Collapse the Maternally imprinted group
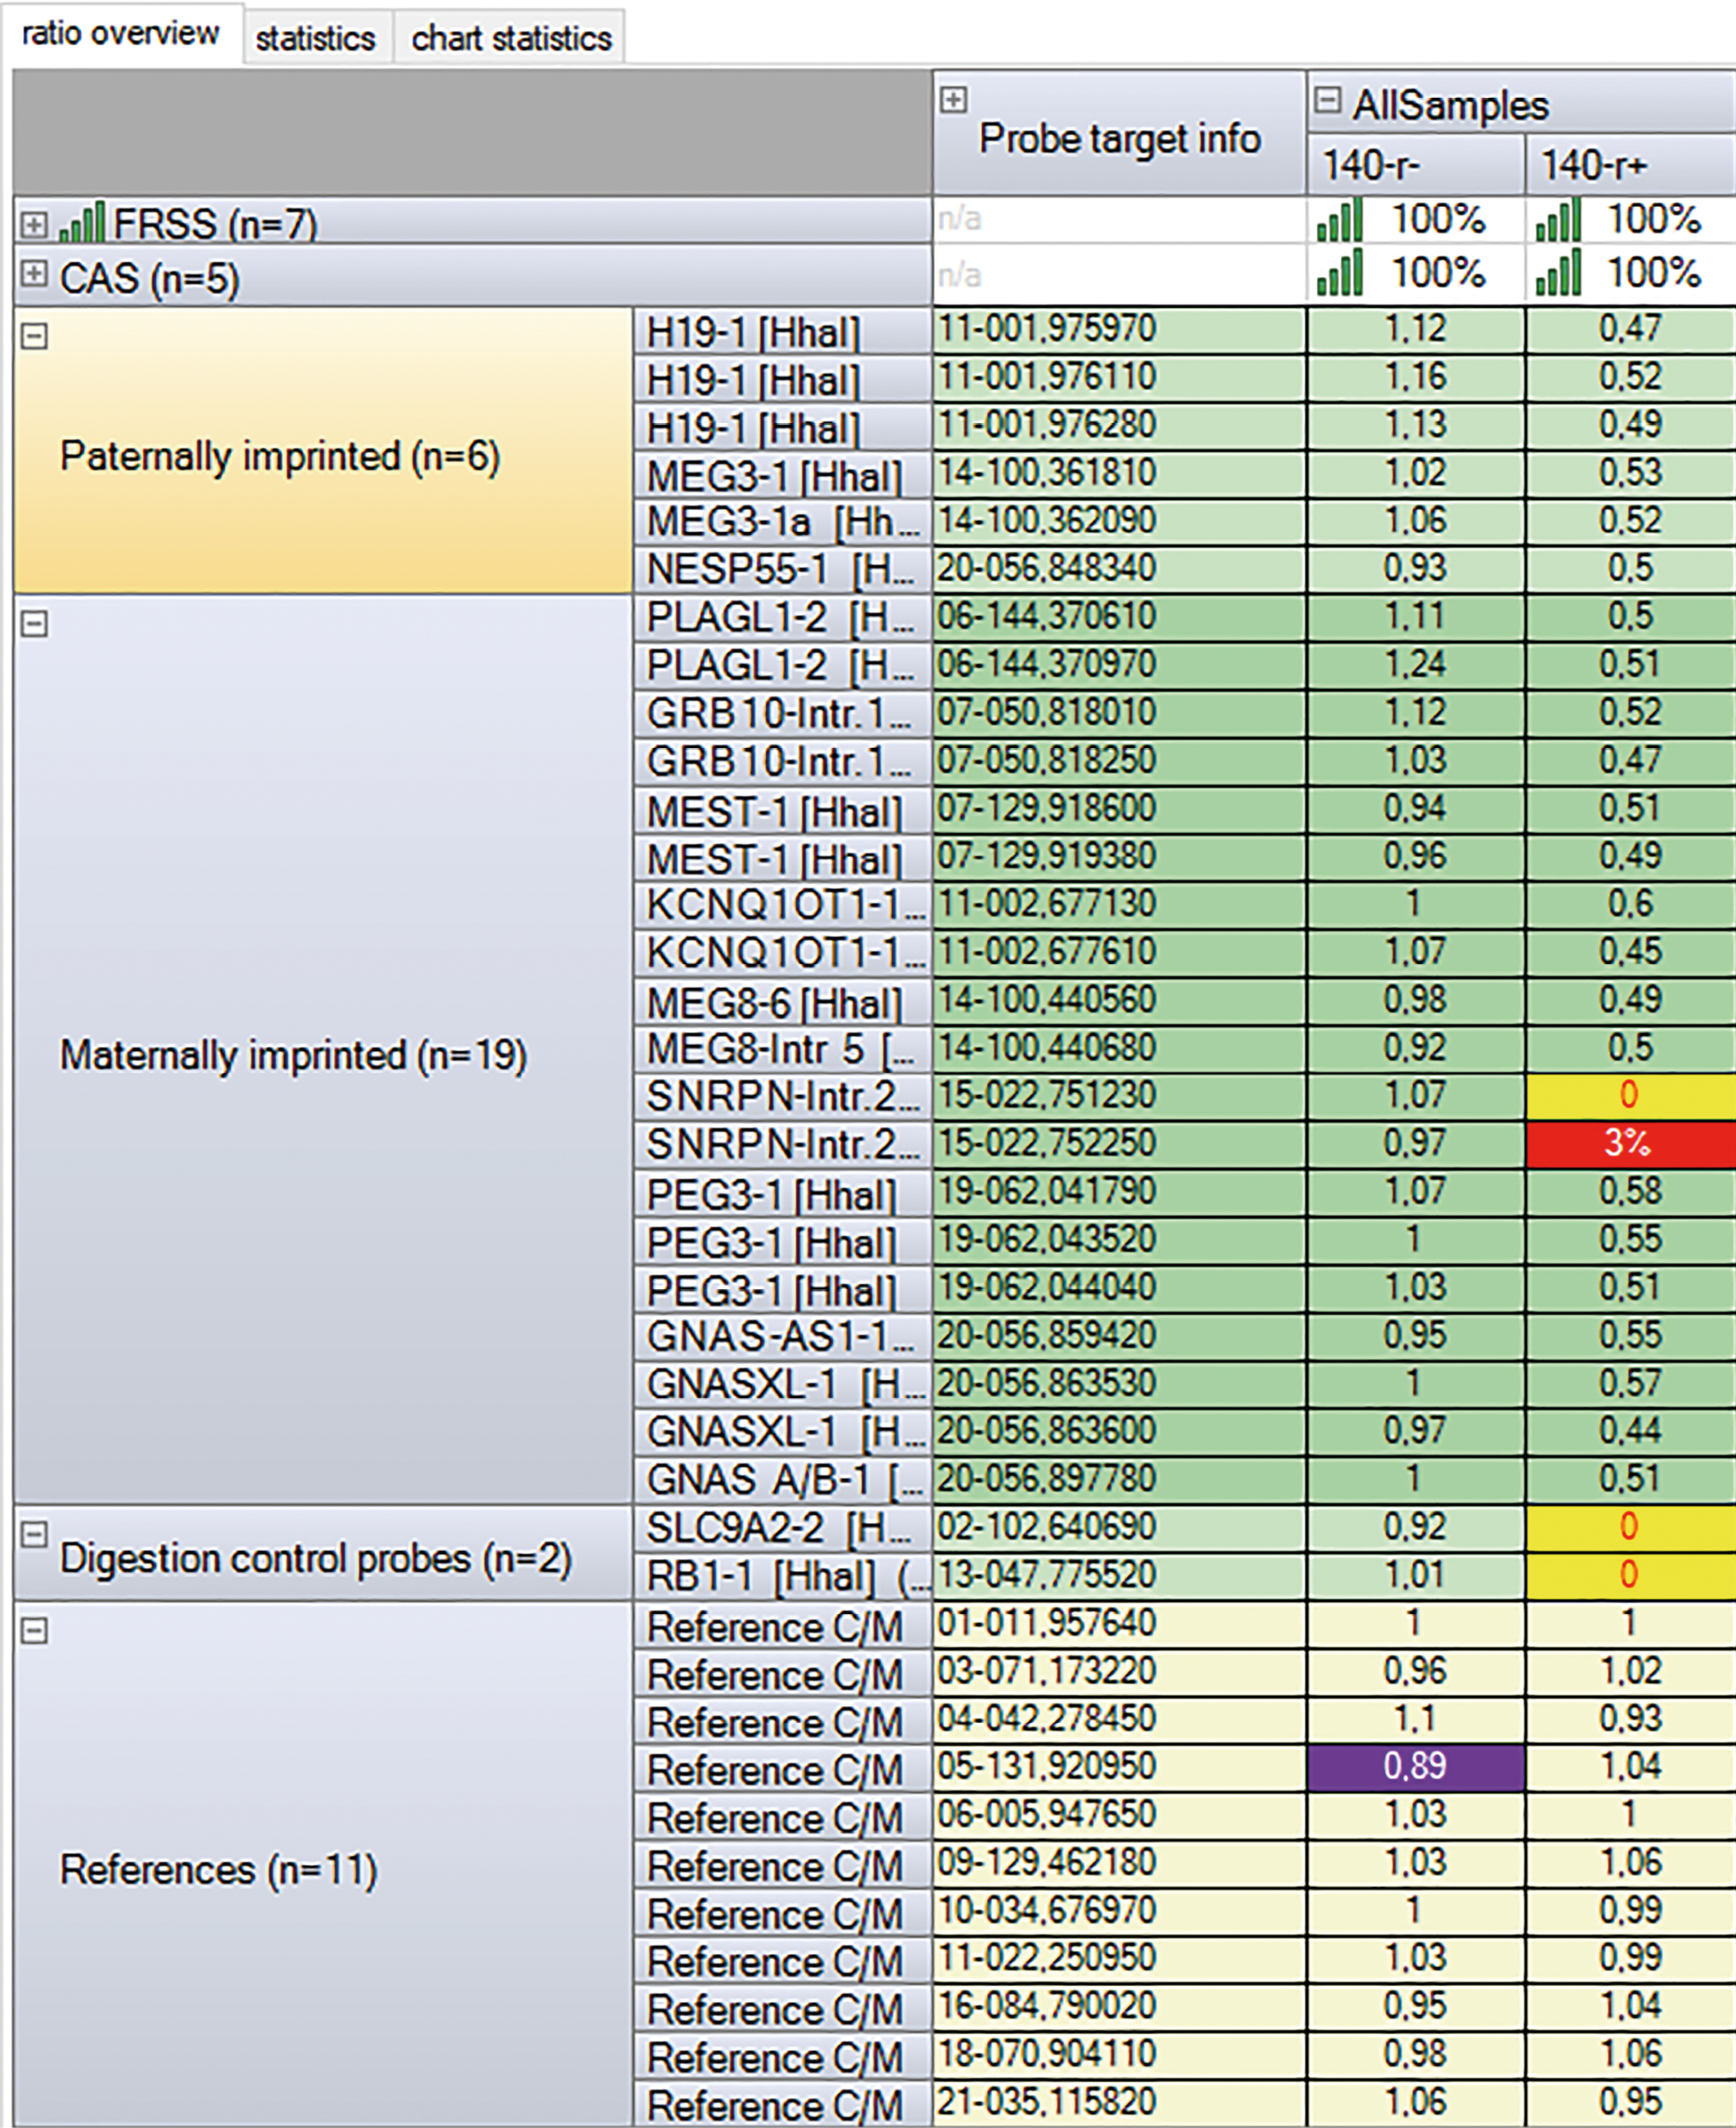1736x2128 pixels. point(34,624)
